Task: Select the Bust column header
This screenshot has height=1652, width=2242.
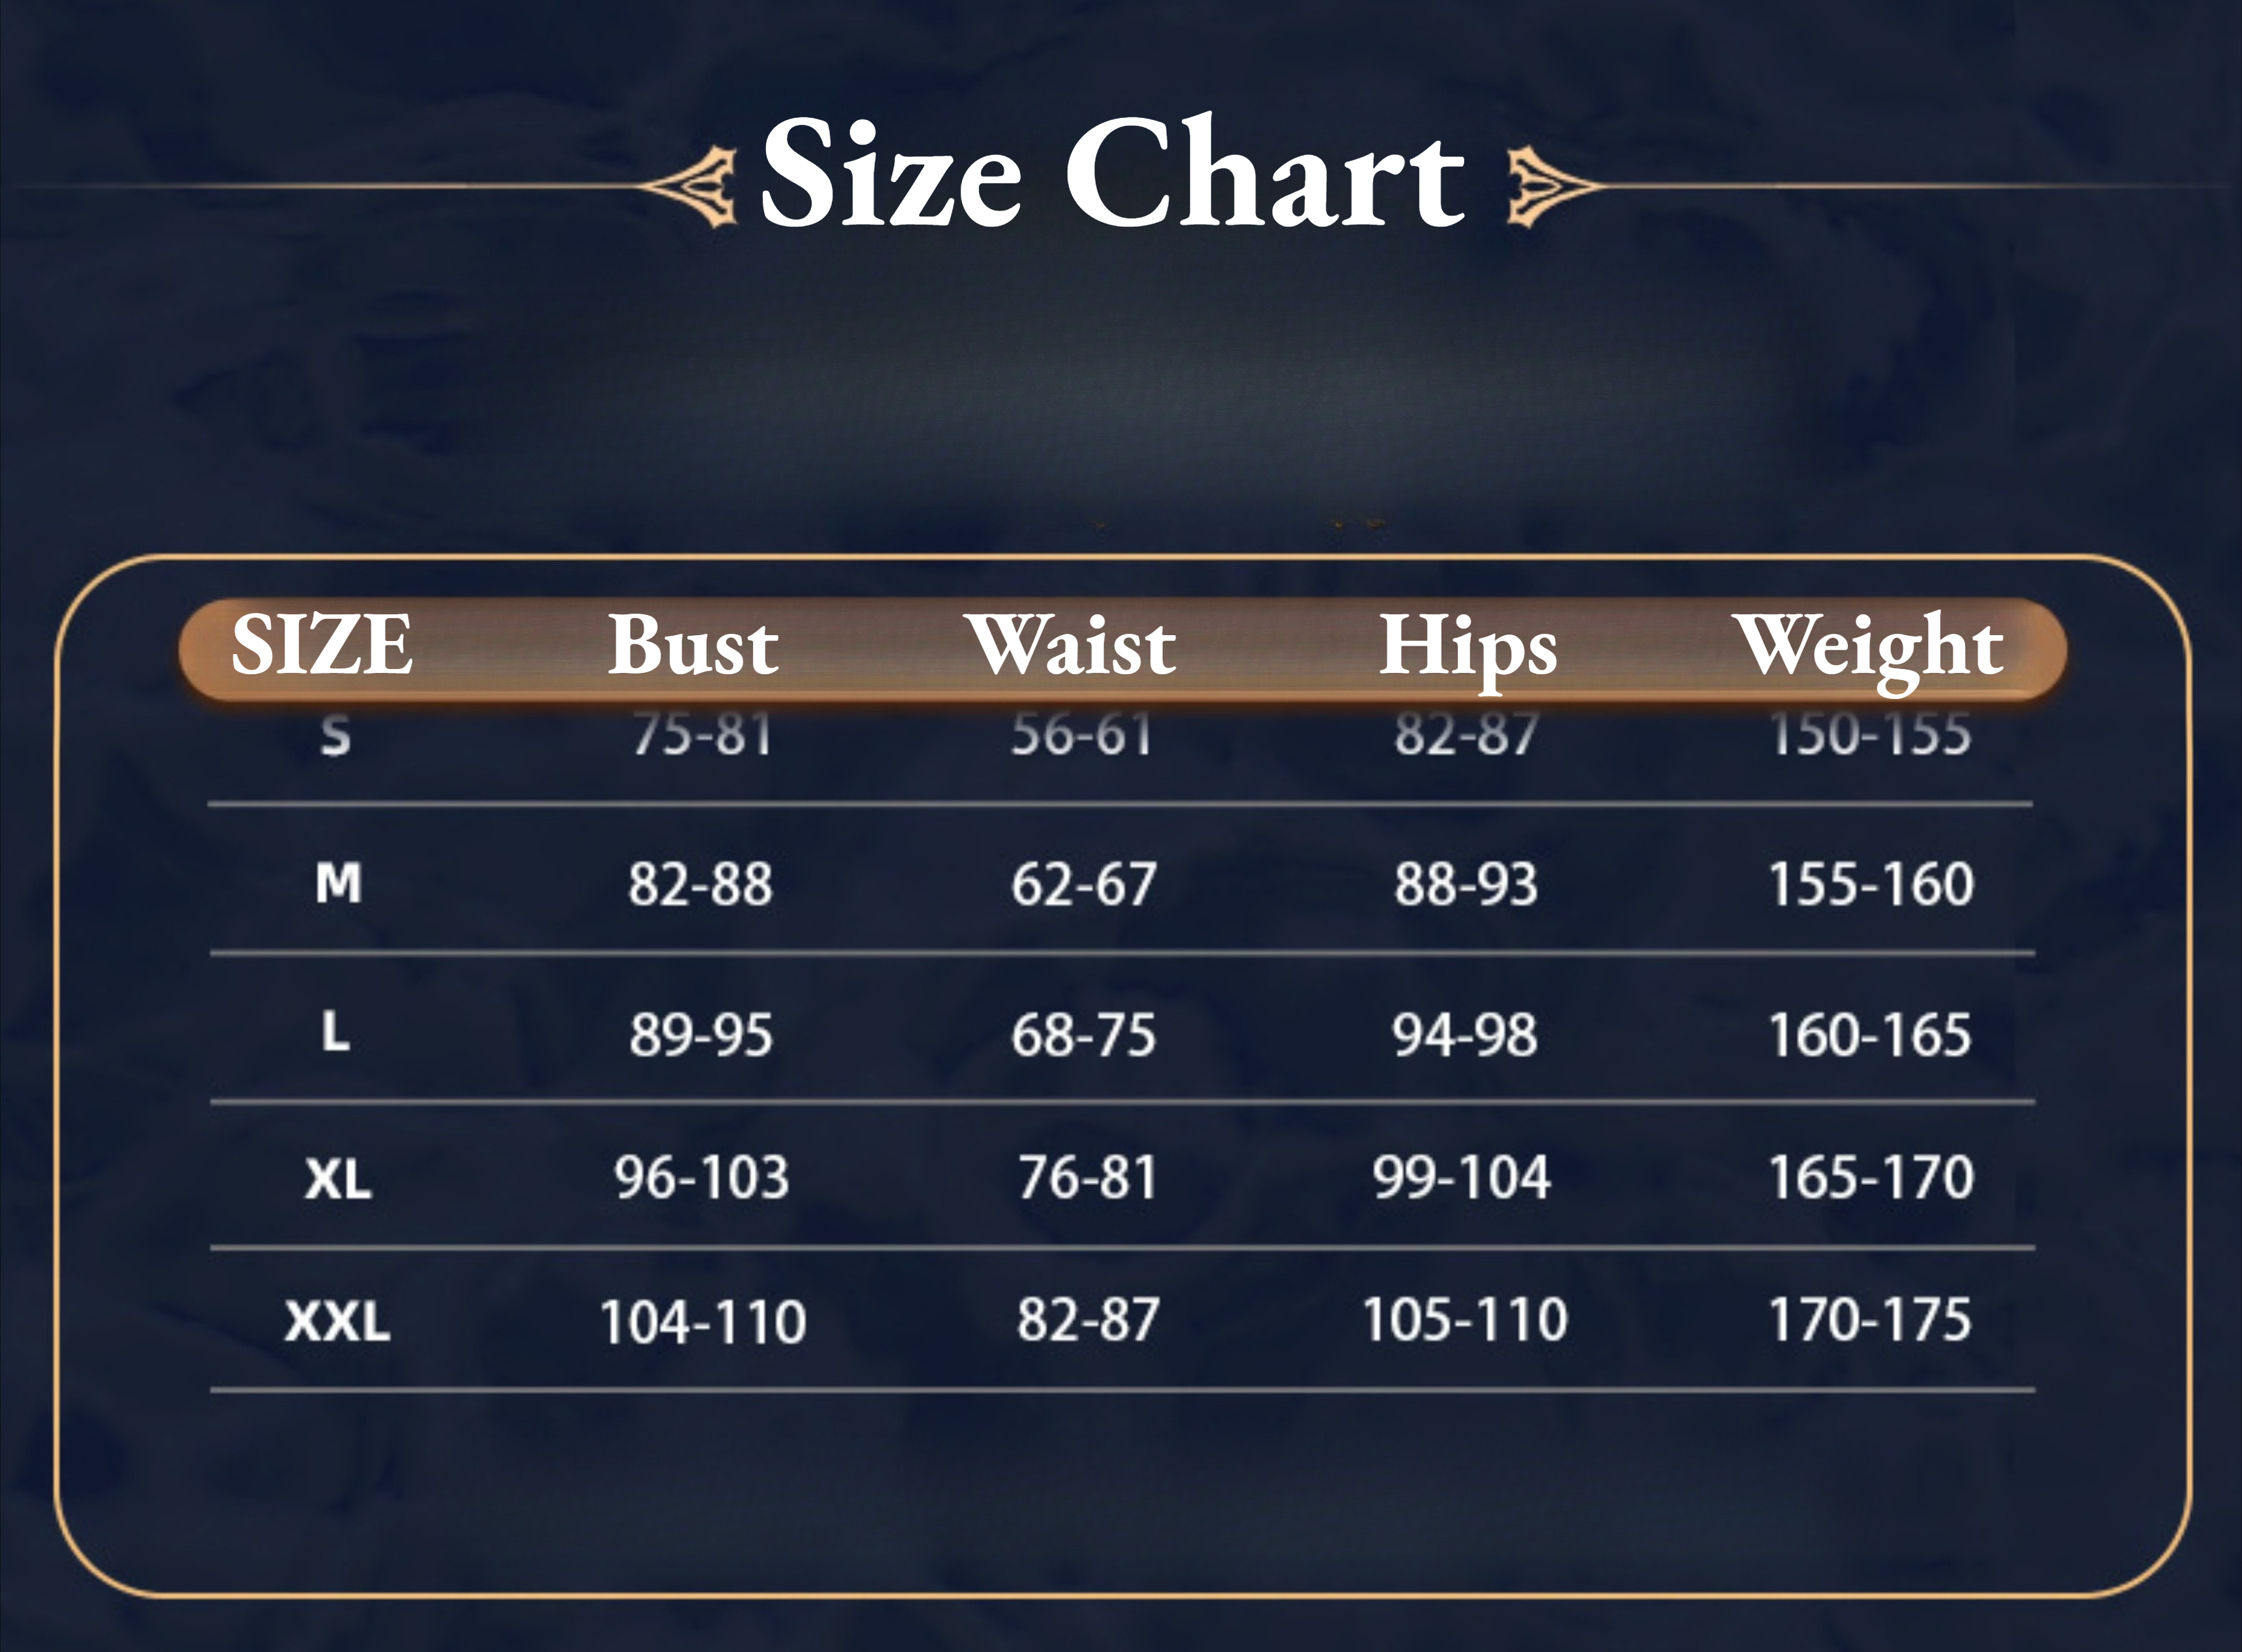Action: point(693,645)
